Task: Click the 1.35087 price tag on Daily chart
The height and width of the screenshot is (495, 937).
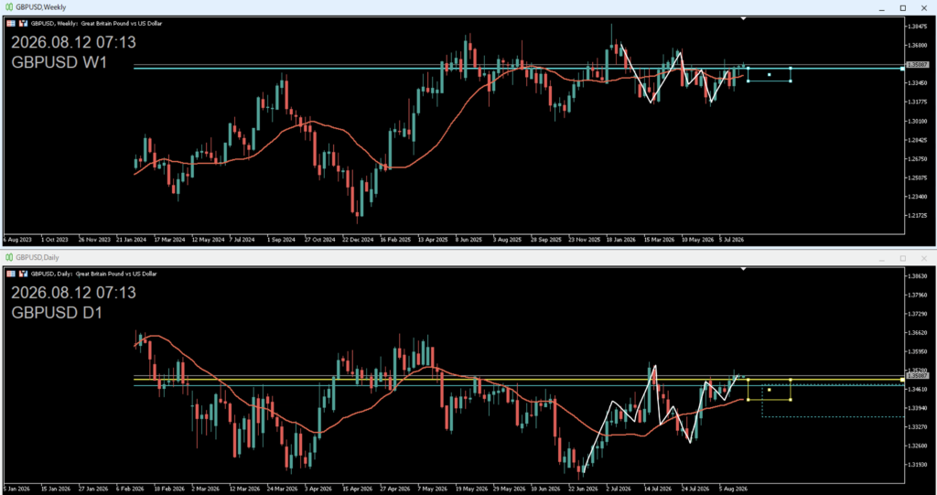Action: [x=917, y=375]
